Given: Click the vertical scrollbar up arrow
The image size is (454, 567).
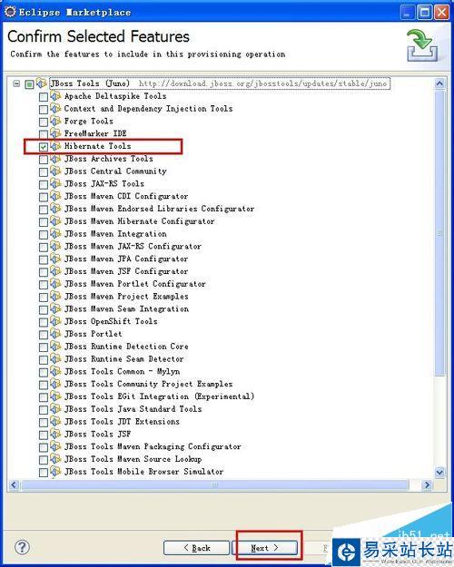Looking at the screenshot, I should (439, 83).
